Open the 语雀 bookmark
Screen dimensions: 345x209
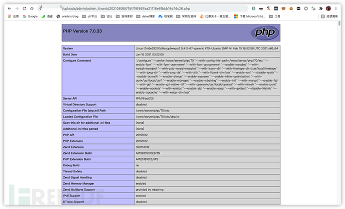click(x=47, y=16)
